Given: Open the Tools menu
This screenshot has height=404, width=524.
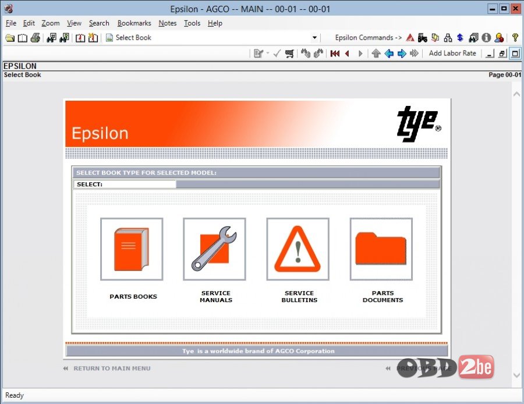Looking at the screenshot, I should click(192, 23).
